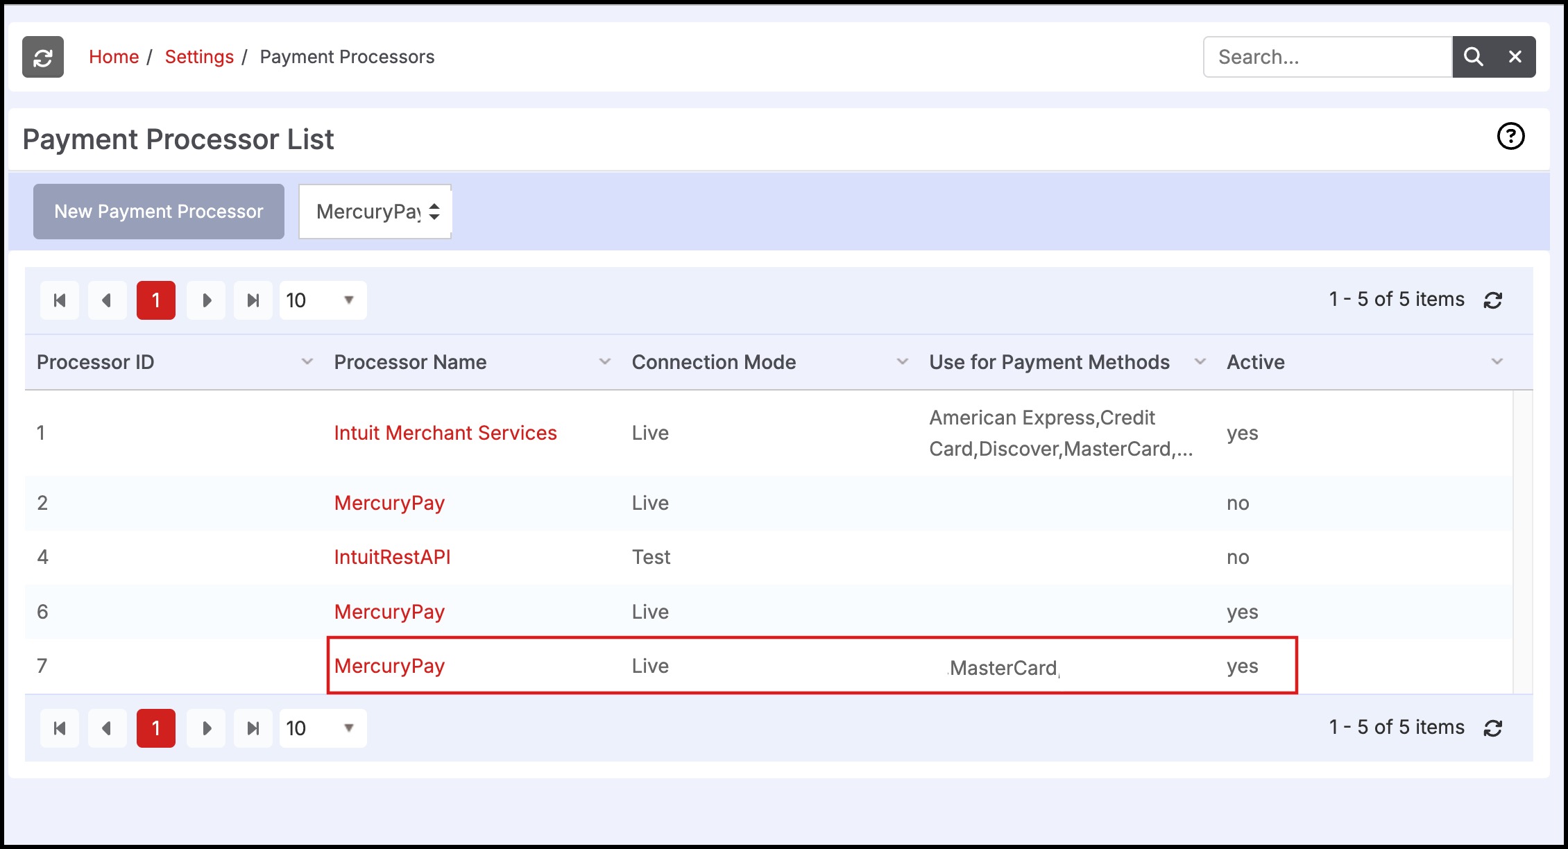Click the page refresh icon beside Home breadcrumb
This screenshot has height=849, width=1568.
[x=43, y=57]
